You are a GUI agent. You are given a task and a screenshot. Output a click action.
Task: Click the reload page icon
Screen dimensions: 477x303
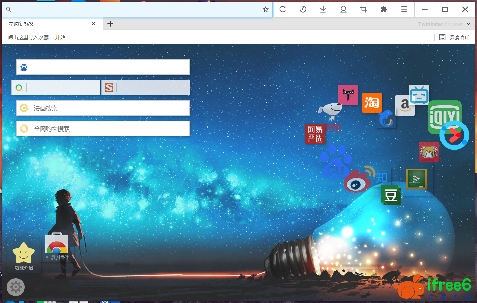[x=283, y=9]
